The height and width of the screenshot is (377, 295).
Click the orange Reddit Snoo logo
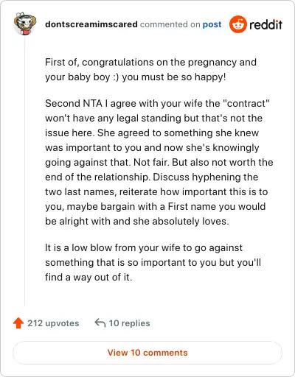click(237, 24)
